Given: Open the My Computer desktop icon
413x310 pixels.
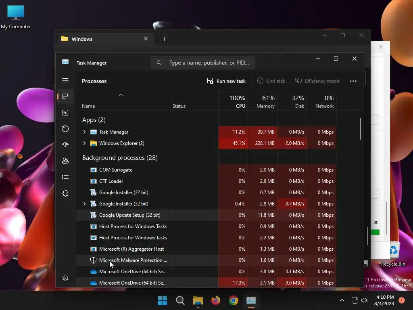Looking at the screenshot, I should click(16, 16).
